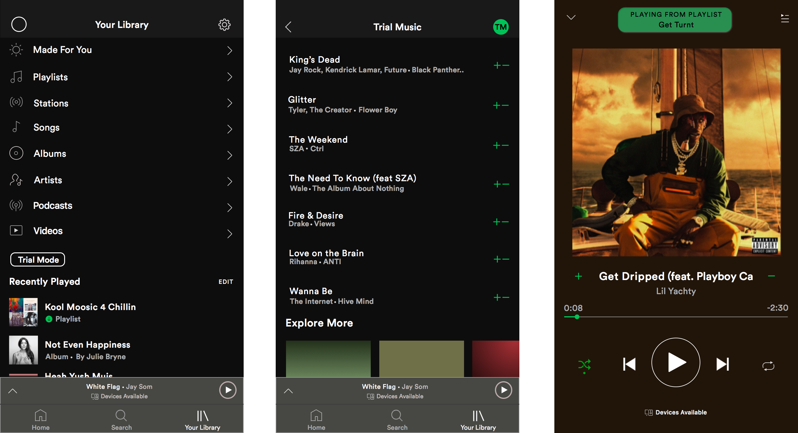
Task: Select the green Explore More tile
Action: pos(328,359)
